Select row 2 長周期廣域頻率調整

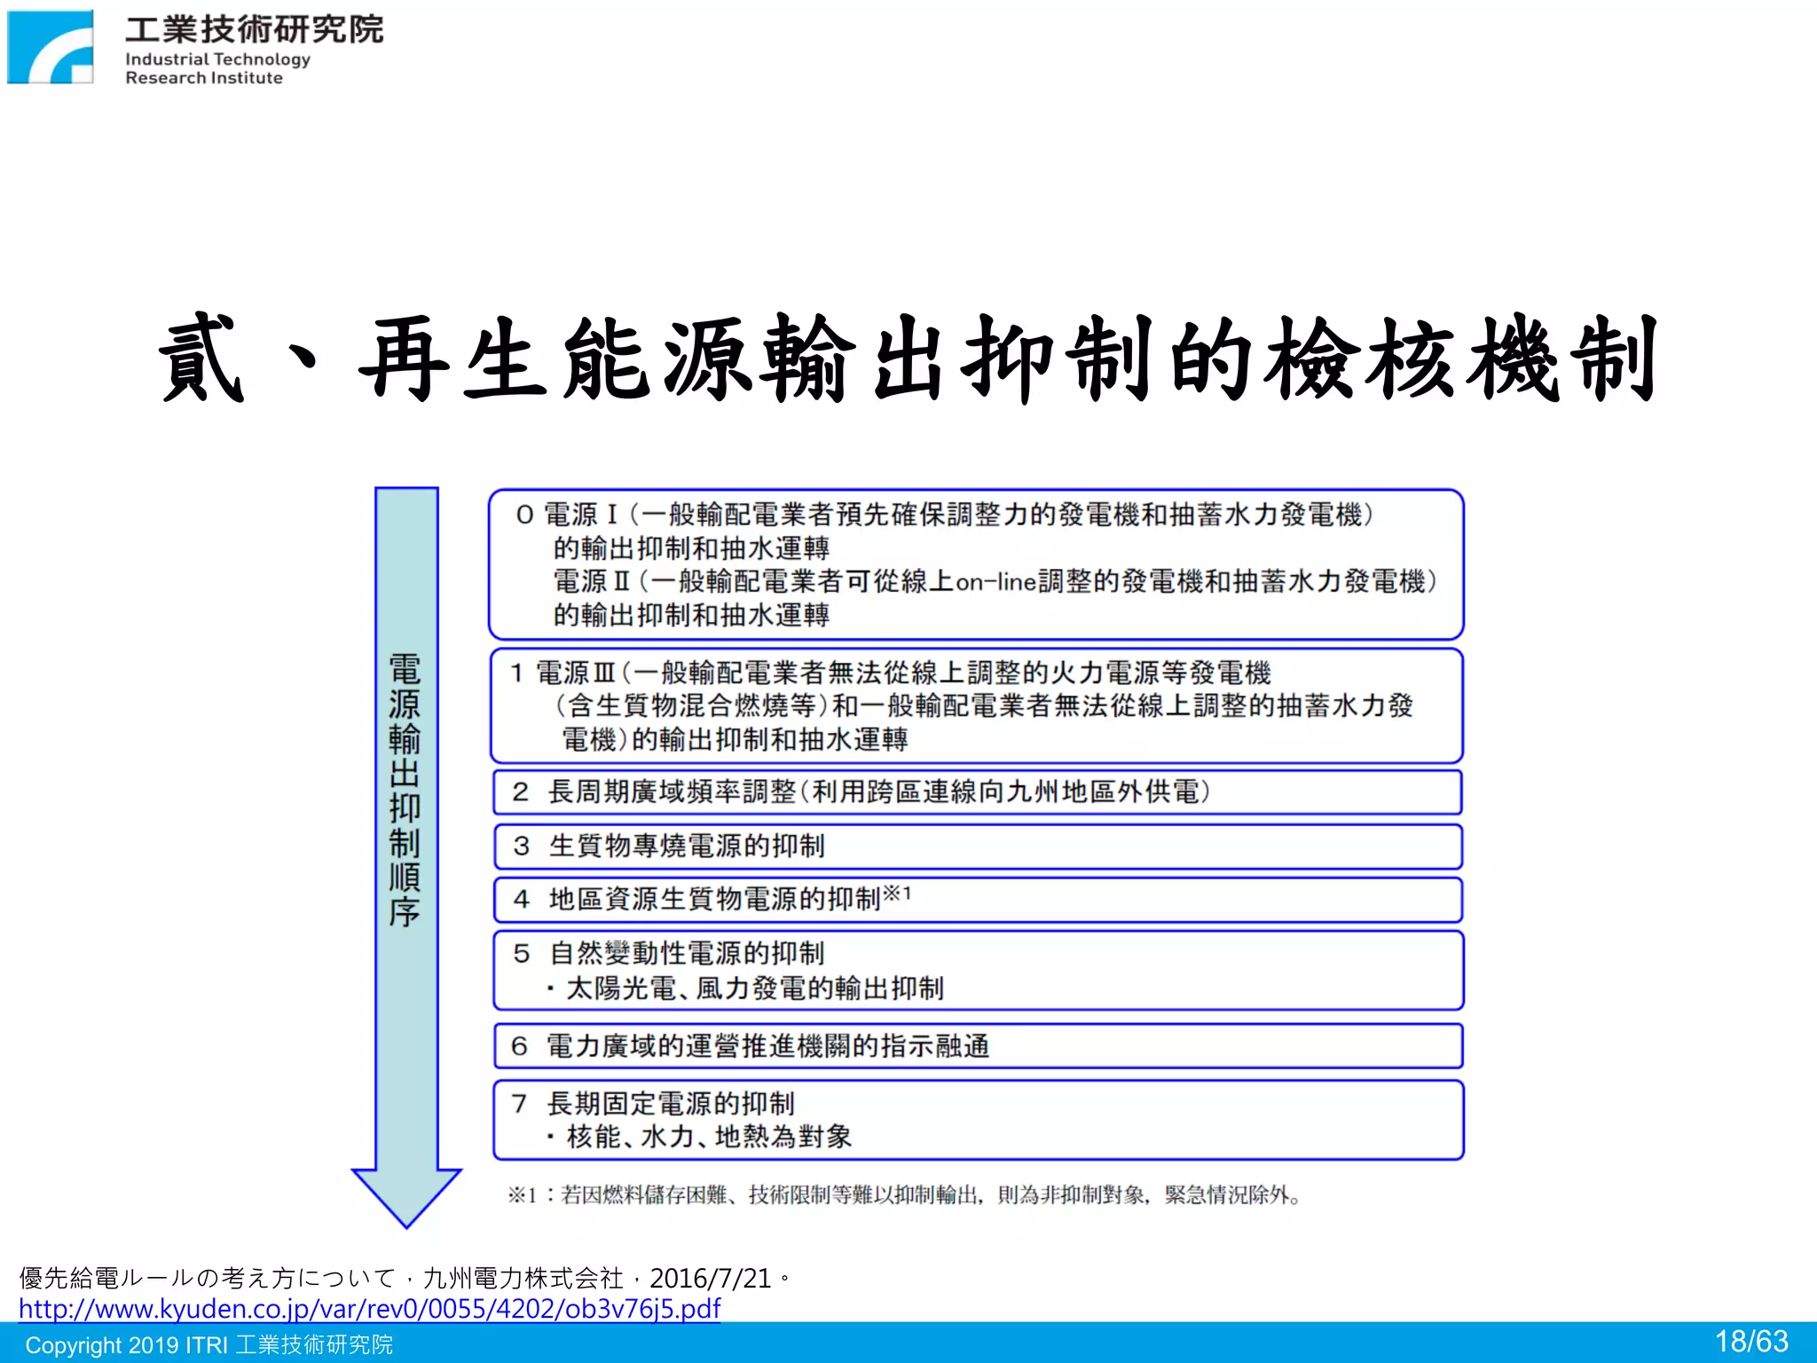click(x=977, y=792)
